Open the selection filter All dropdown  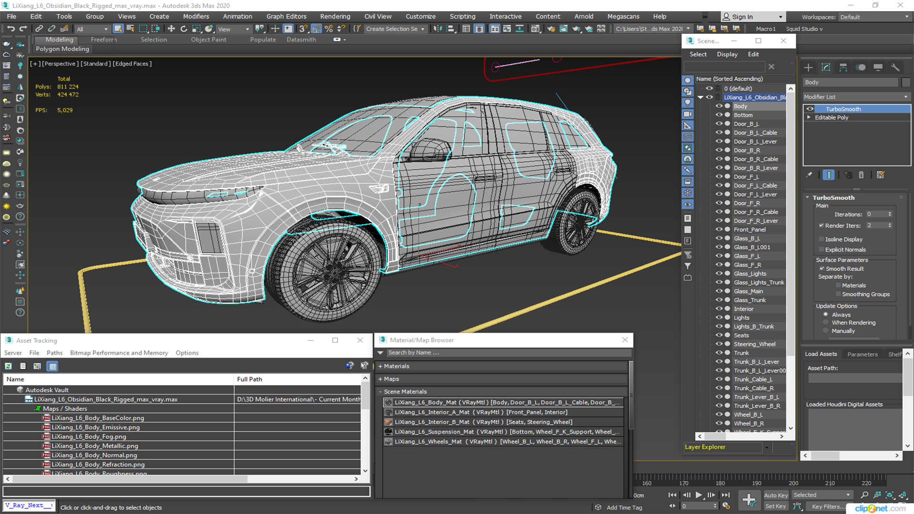click(92, 29)
